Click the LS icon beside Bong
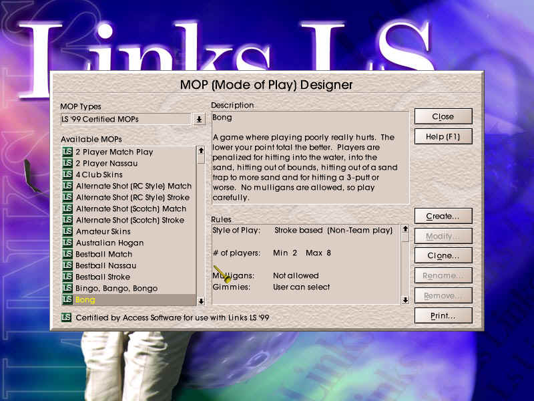The width and height of the screenshot is (534, 401). pyautogui.click(x=67, y=299)
